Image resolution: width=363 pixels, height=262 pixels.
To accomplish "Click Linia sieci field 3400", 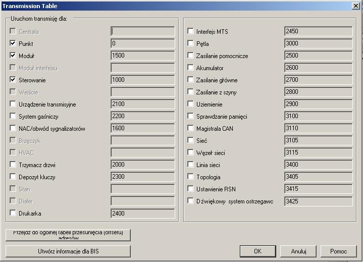I will (319, 165).
